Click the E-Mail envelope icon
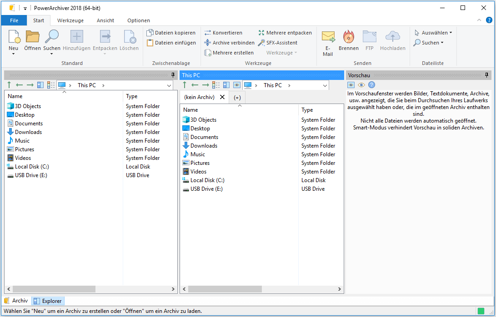The width and height of the screenshot is (496, 317). coord(328,37)
